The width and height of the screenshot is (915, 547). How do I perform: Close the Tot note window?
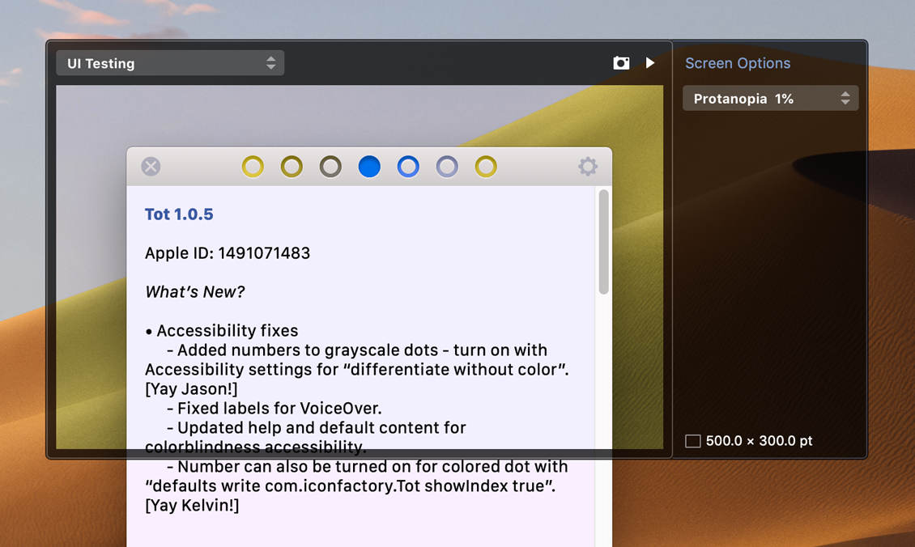coord(151,167)
